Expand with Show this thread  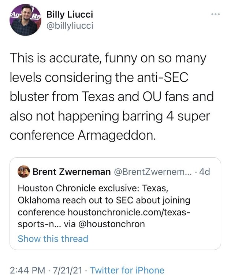tap(53, 239)
